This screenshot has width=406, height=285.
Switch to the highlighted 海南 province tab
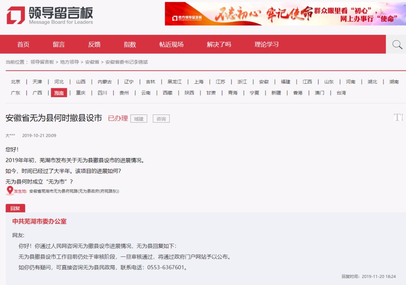coord(59,93)
